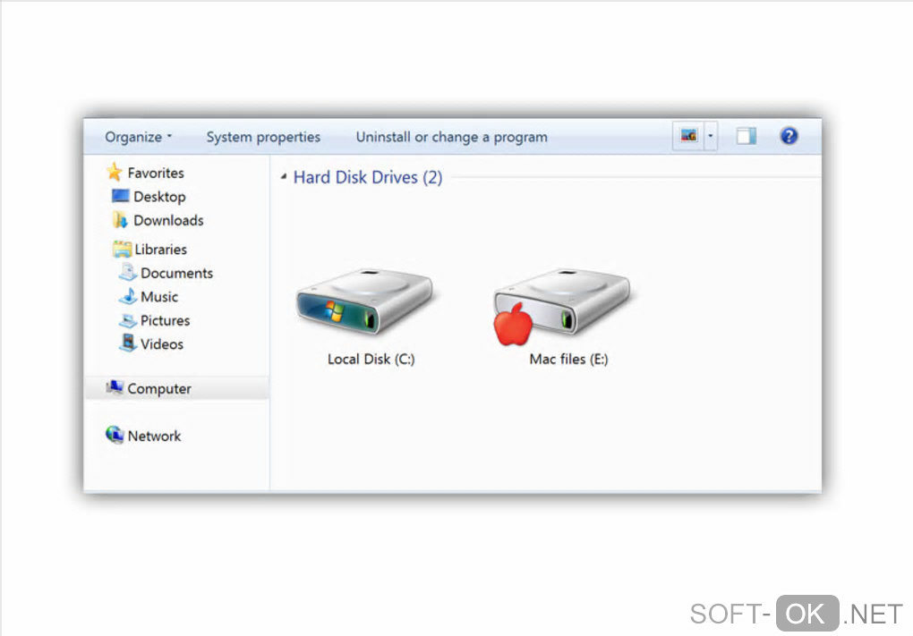This screenshot has height=636, width=913.
Task: Open the view options dropdown arrow
Action: 711,136
